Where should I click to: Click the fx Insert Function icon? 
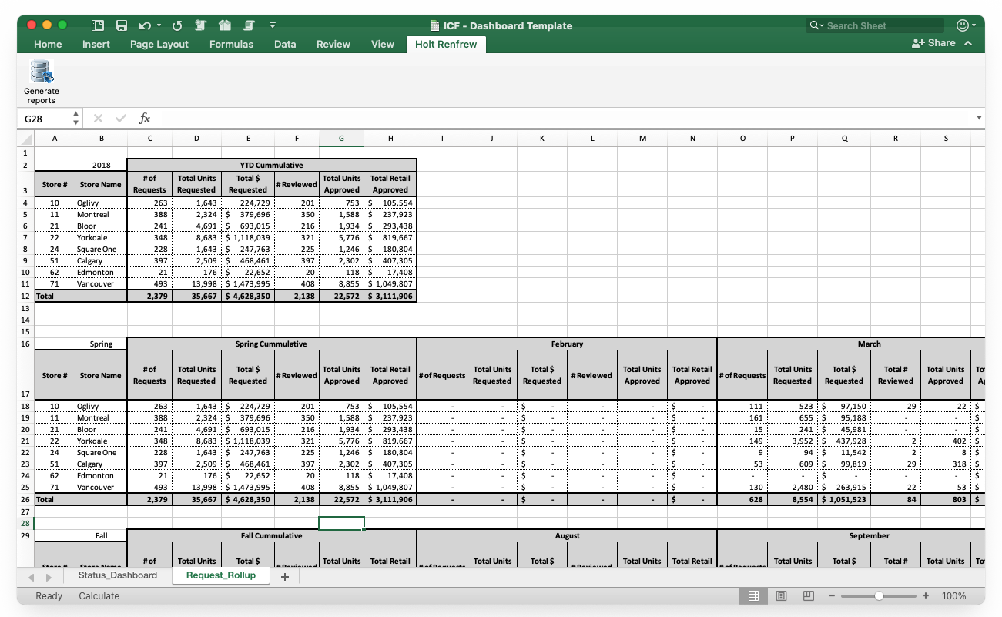pos(144,119)
